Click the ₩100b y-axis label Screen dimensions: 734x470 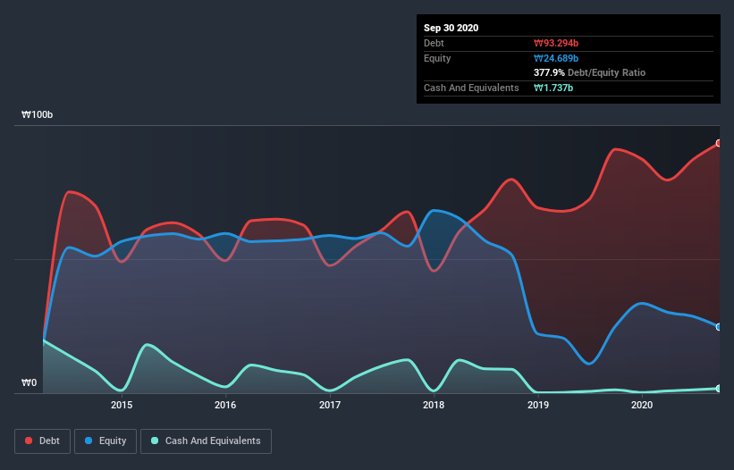pyautogui.click(x=37, y=114)
